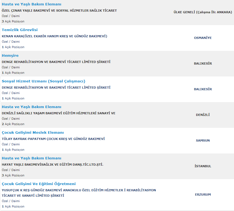
Task: Click employer name ÖZEL ÇINAR YAŞLI BAKIMEVİ
Action: [59, 11]
